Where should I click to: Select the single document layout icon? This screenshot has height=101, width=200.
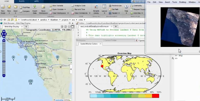(72, 27)
